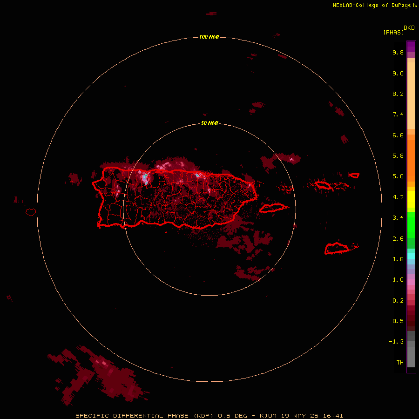
Task: Click the 9.0 scale value
Action: [x=398, y=73]
